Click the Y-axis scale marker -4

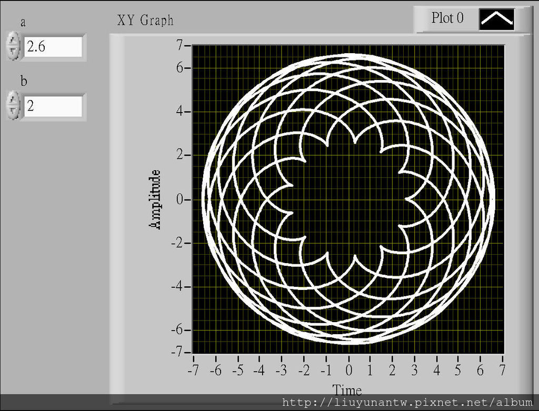[x=177, y=286]
